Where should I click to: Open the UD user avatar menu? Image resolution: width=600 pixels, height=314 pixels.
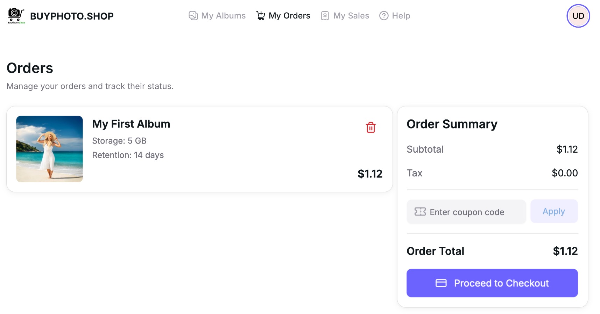[x=578, y=16]
